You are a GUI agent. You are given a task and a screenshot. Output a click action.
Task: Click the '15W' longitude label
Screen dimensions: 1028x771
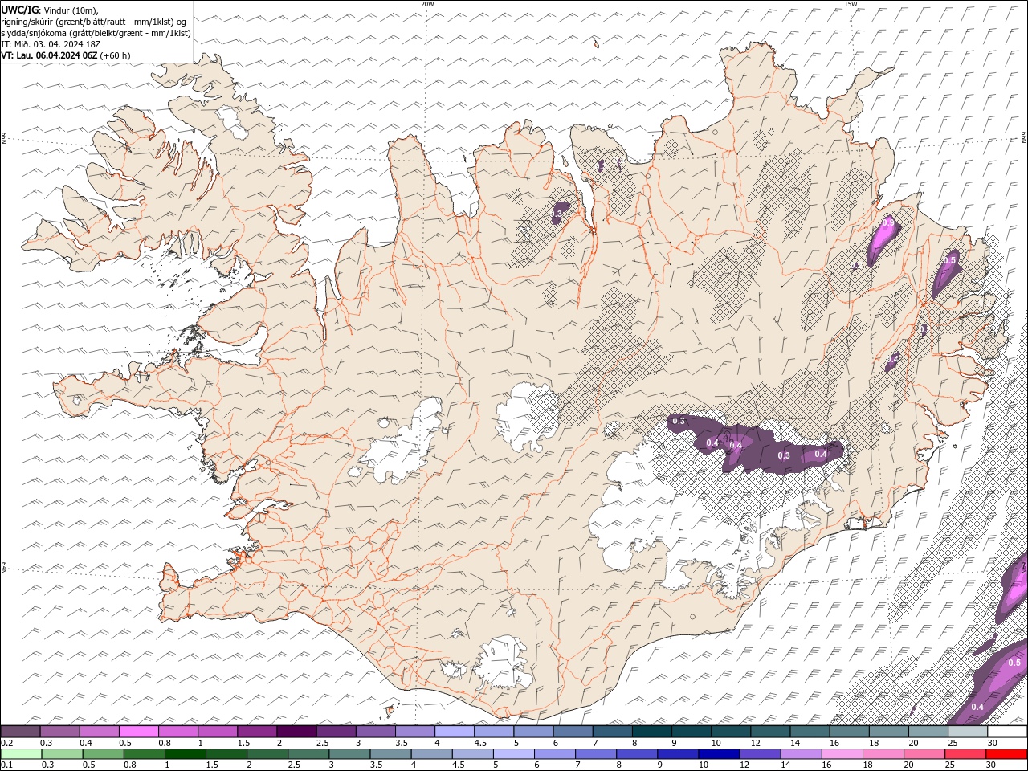click(851, 4)
